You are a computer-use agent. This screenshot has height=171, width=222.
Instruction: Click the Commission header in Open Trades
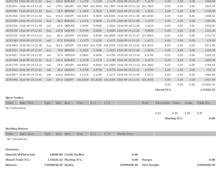(163, 103)
